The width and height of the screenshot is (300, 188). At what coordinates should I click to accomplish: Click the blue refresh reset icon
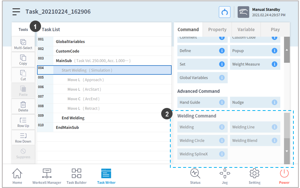pos(225,12)
